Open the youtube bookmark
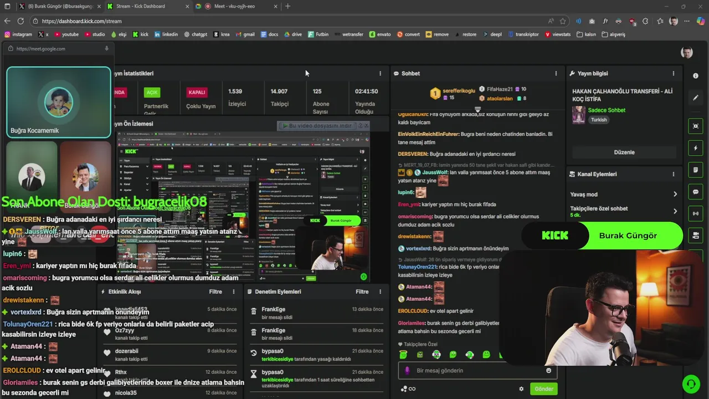Image resolution: width=709 pixels, height=399 pixels. coord(66,34)
